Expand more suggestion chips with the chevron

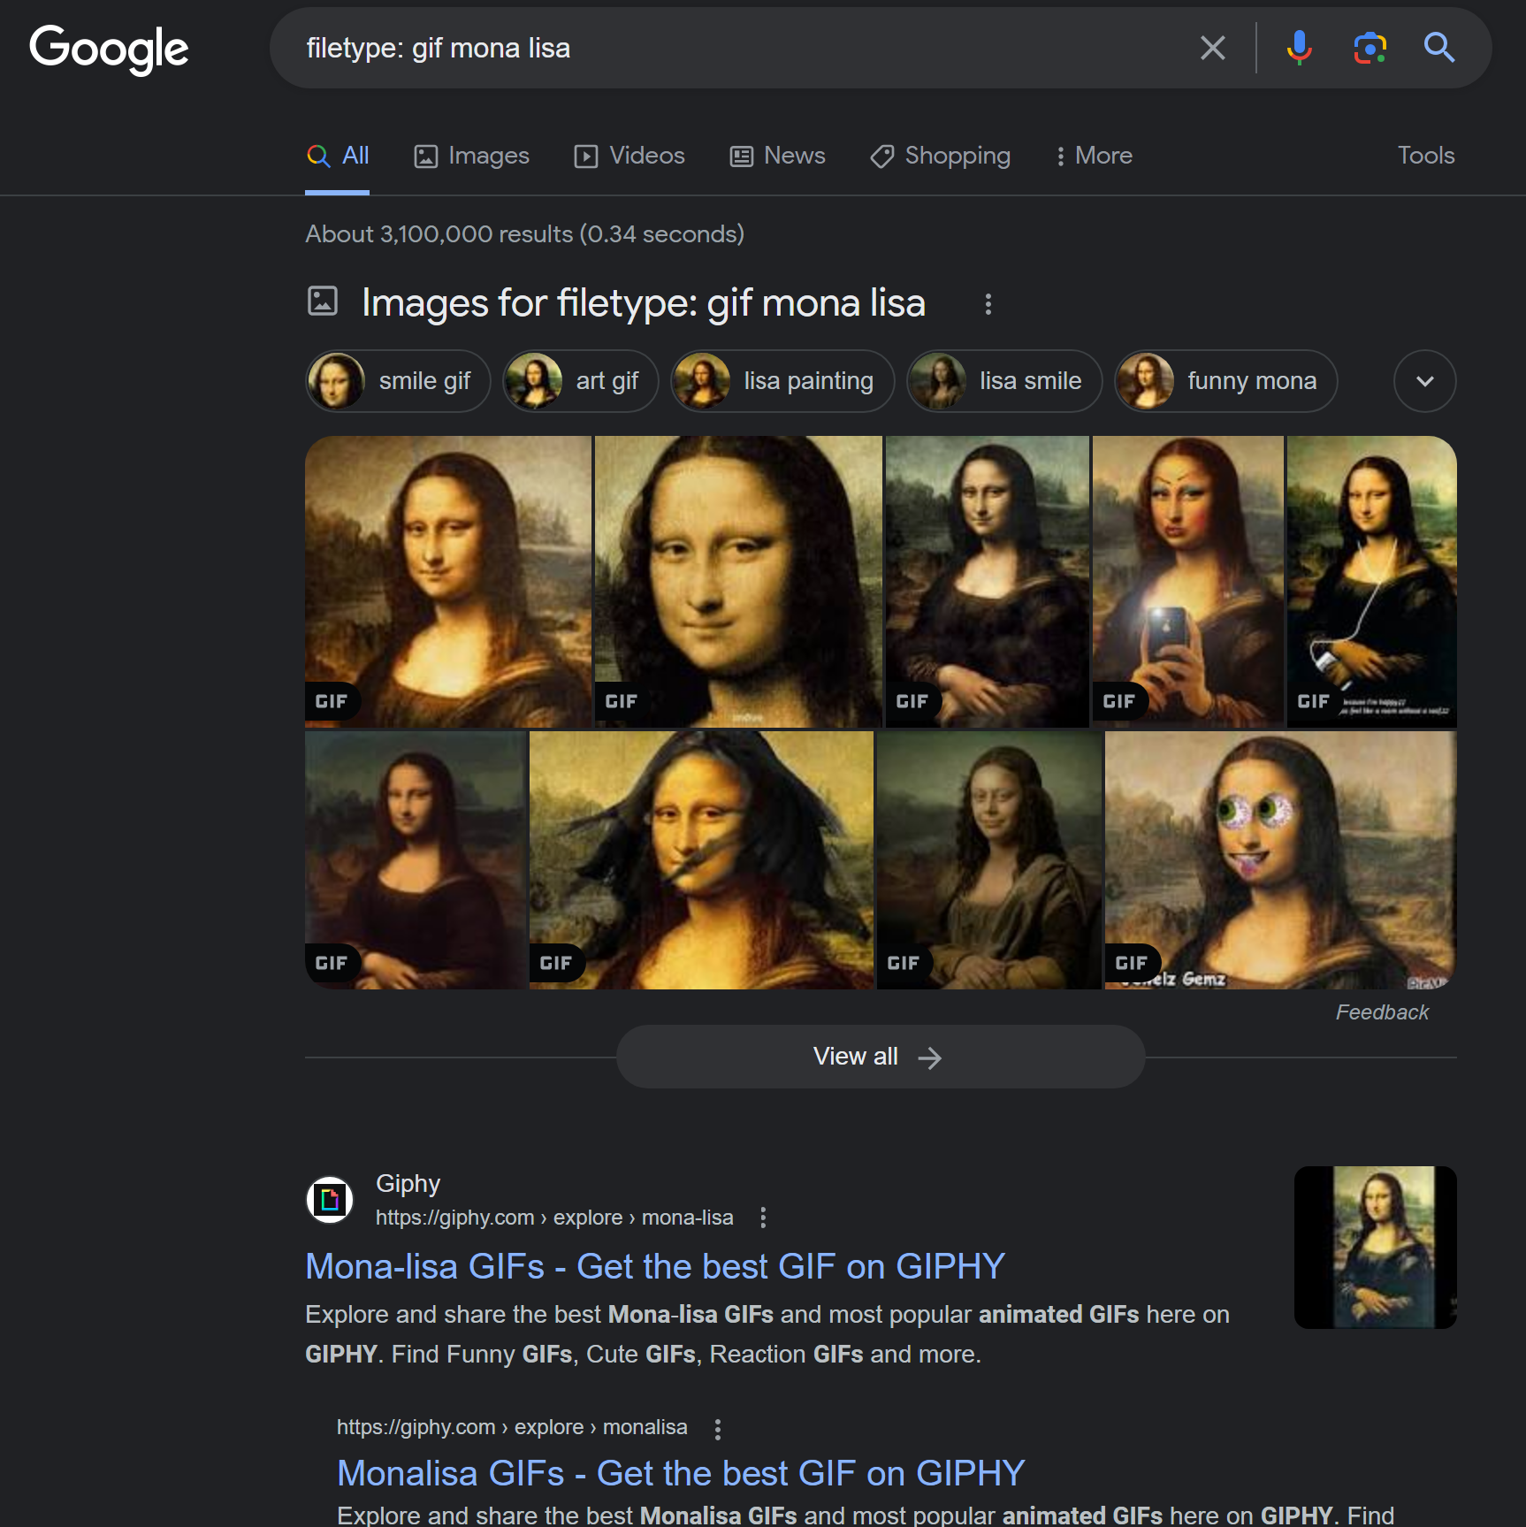[1424, 381]
